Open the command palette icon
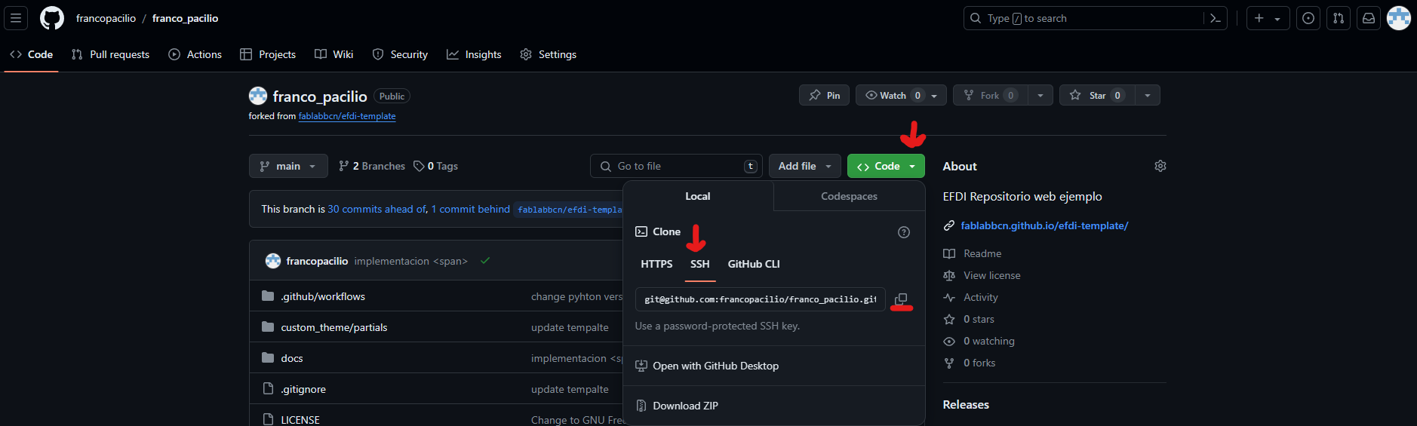 1215,18
